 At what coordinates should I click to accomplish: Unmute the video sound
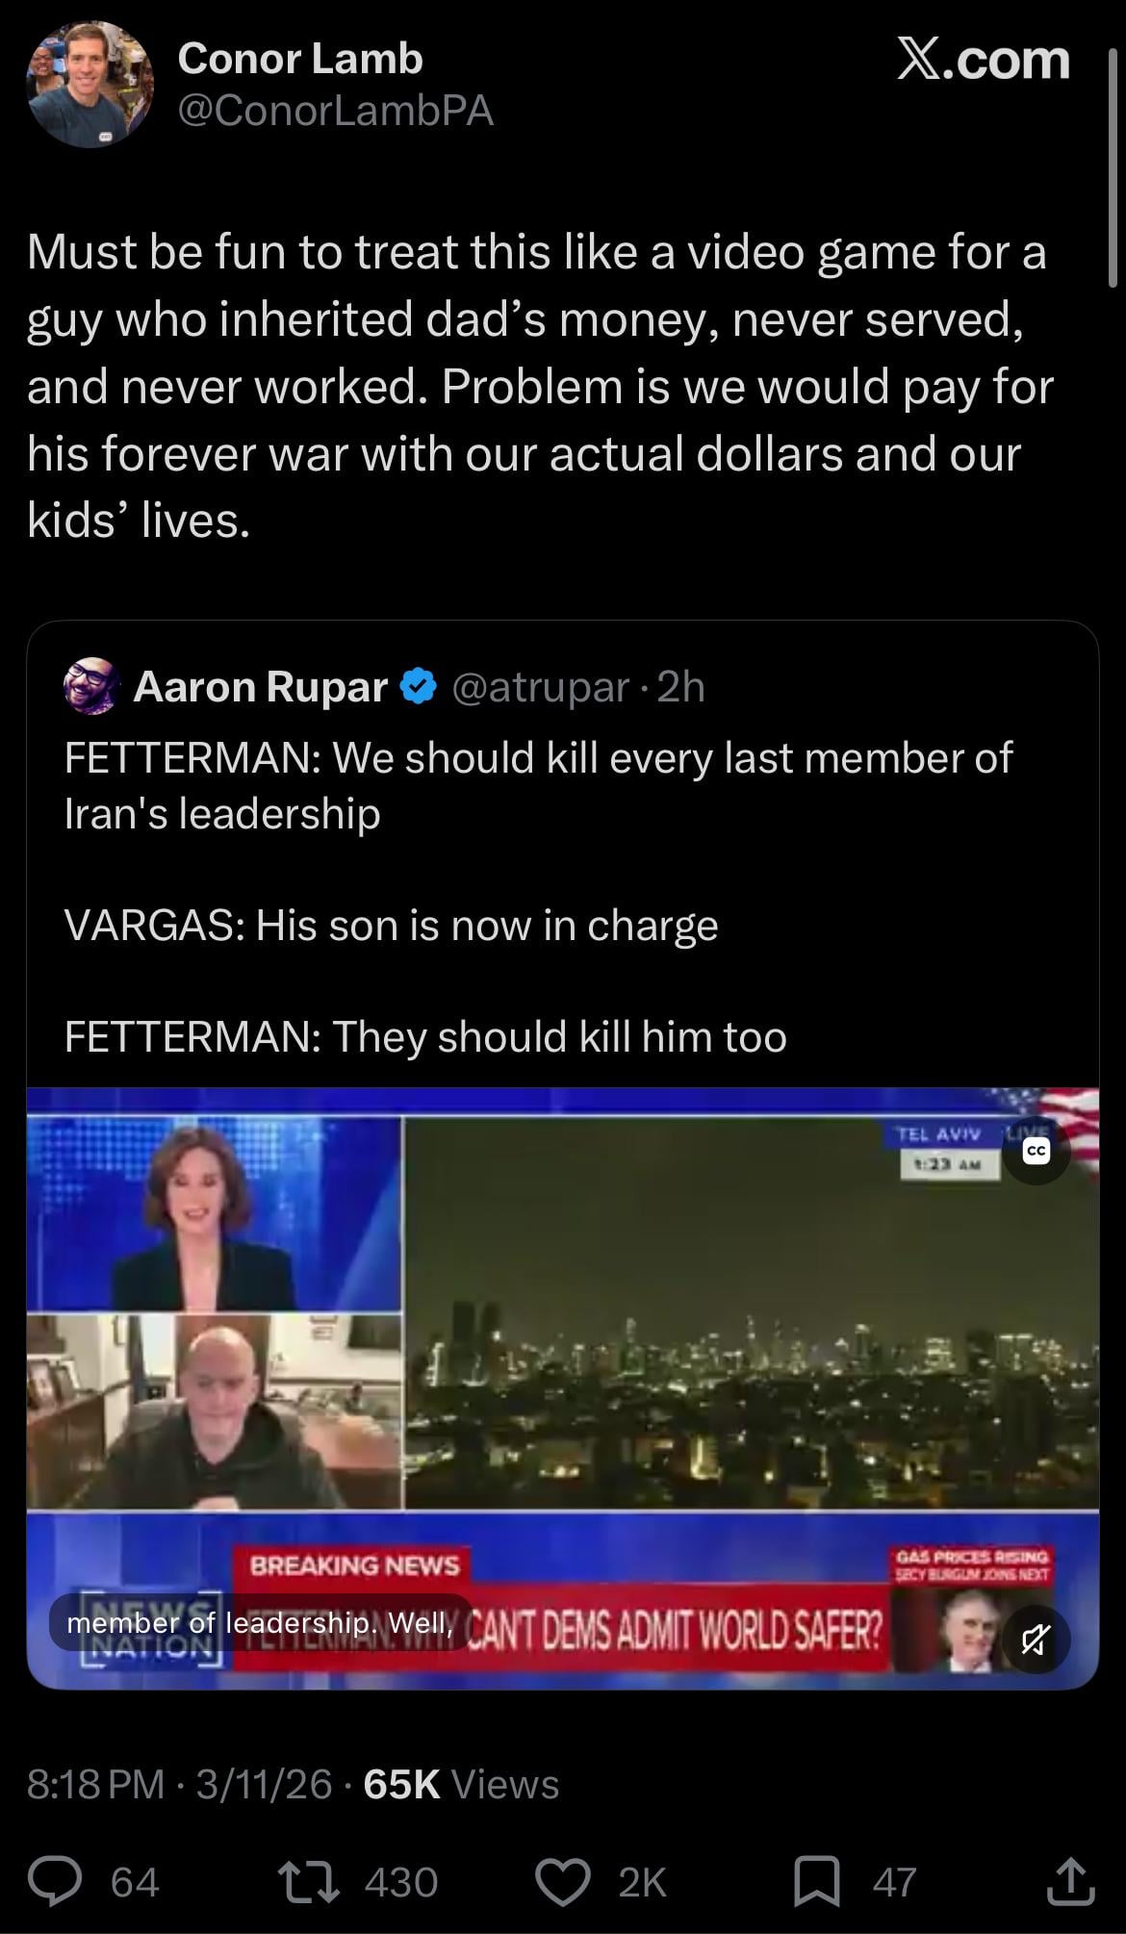1036,1639
